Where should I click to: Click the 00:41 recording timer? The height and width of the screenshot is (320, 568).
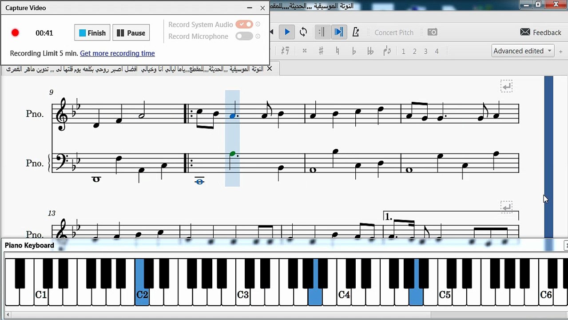click(44, 33)
